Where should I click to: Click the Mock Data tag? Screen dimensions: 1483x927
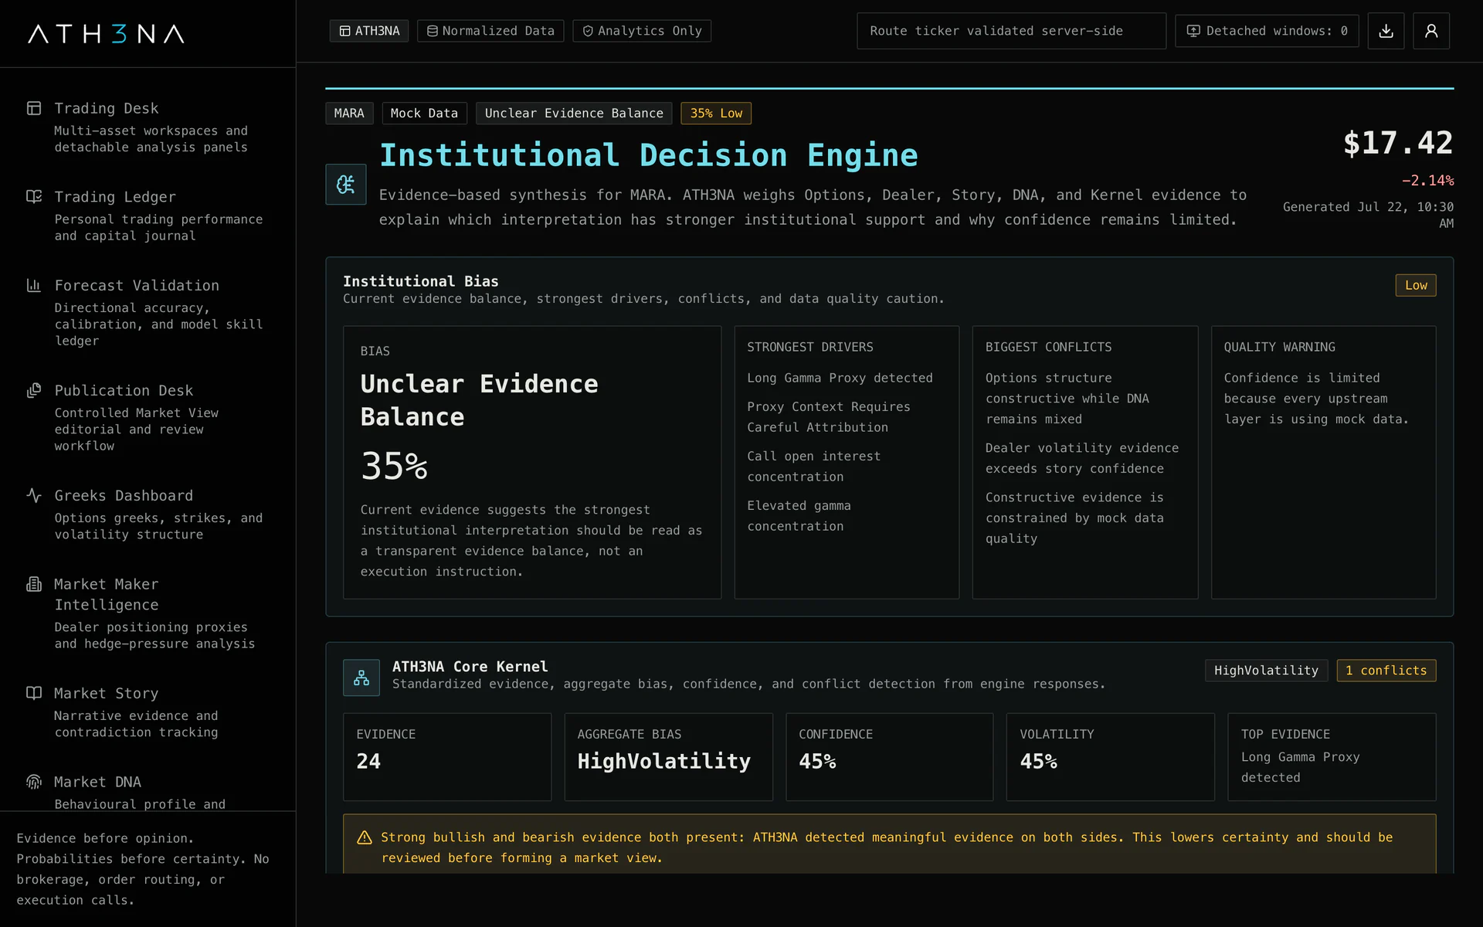coord(424,114)
